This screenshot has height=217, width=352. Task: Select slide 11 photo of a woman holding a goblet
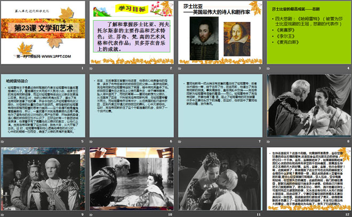220,179
